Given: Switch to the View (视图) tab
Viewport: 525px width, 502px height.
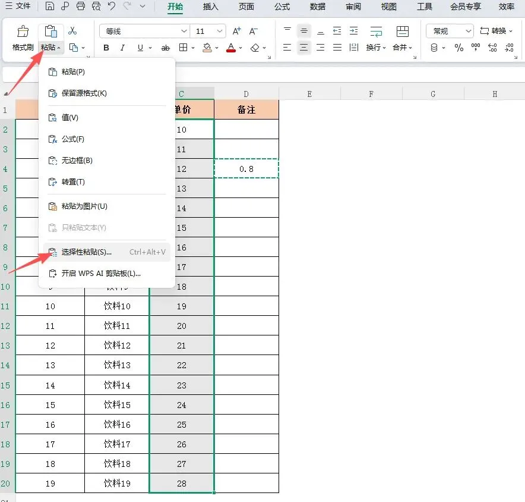Looking at the screenshot, I should click(389, 7).
